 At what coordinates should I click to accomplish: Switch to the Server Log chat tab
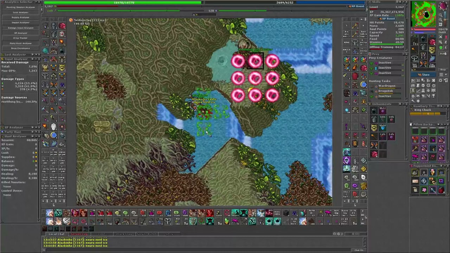click(x=79, y=234)
